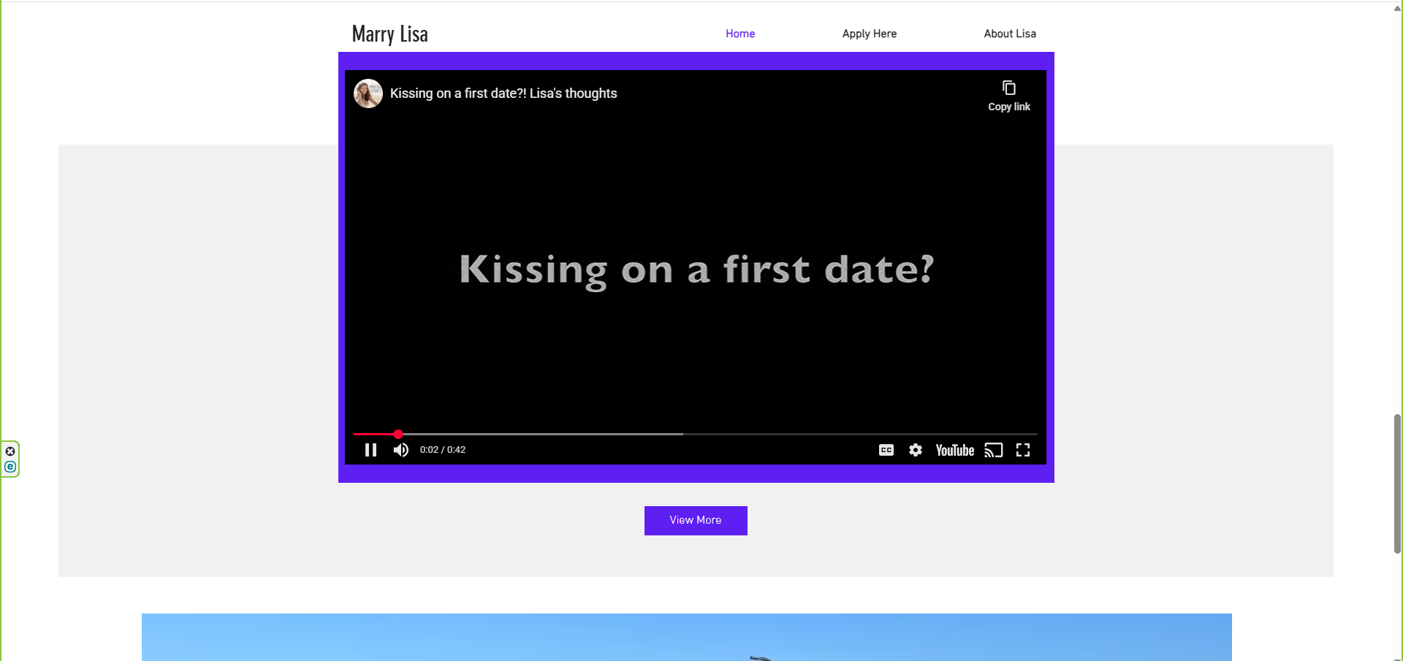Open the video player settings gear
Screen dimensions: 1403x661
(915, 450)
